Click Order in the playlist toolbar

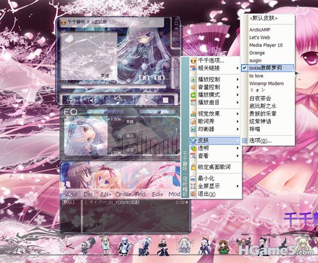[123, 195]
